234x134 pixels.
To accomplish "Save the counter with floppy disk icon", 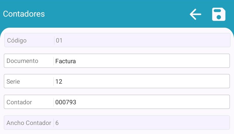I will coord(218,14).
